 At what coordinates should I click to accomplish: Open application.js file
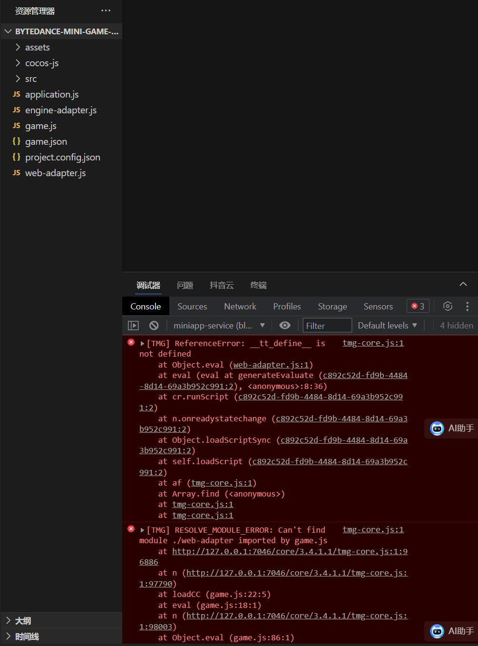coord(52,94)
